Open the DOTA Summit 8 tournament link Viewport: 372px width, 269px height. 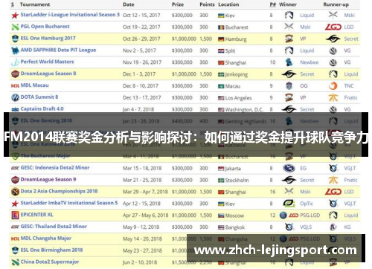39,97
